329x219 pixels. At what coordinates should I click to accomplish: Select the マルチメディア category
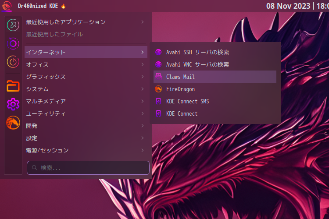coord(86,101)
